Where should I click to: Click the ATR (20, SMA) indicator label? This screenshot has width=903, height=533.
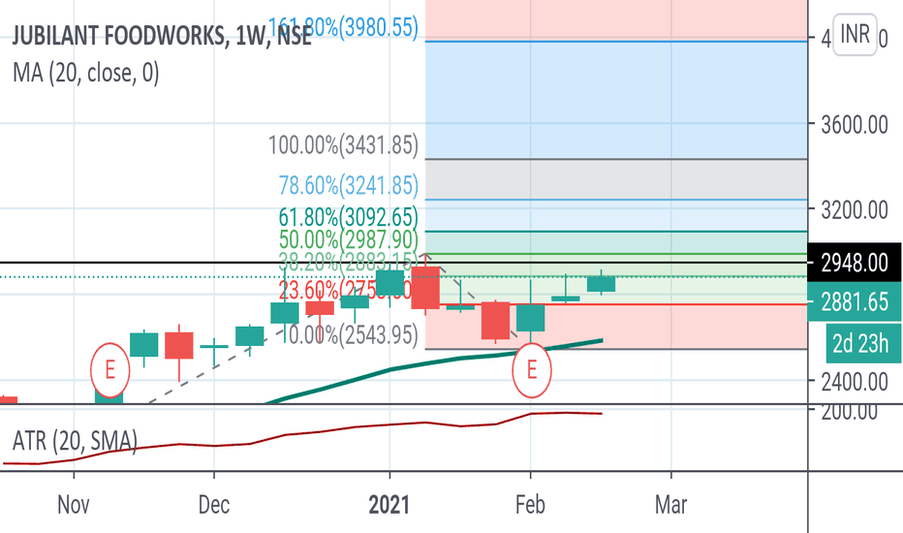point(75,441)
